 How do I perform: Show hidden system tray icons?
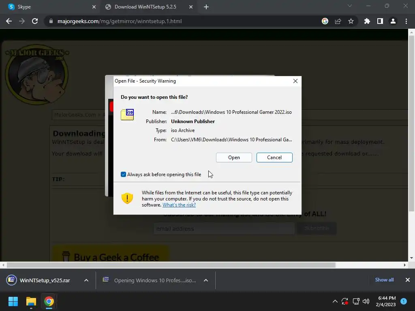click(335, 301)
